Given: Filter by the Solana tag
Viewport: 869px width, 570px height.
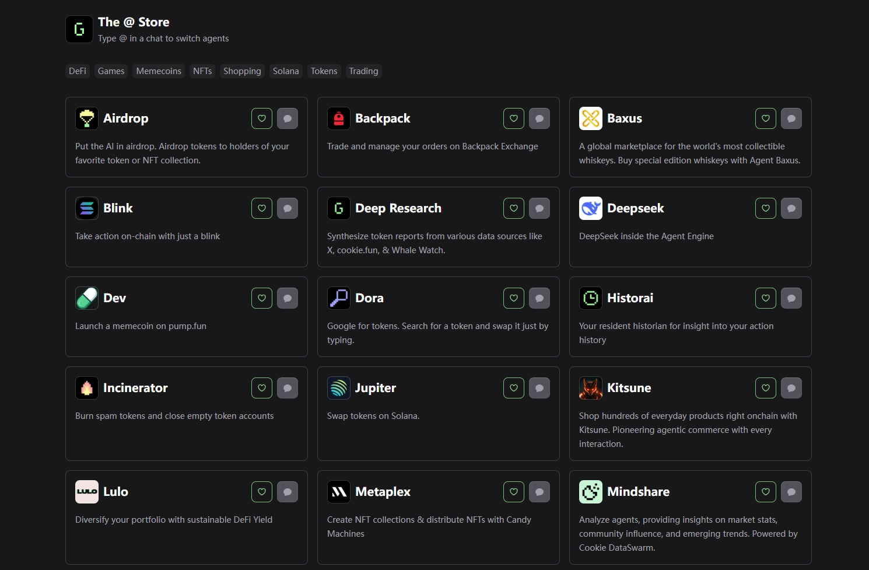Looking at the screenshot, I should (x=286, y=71).
